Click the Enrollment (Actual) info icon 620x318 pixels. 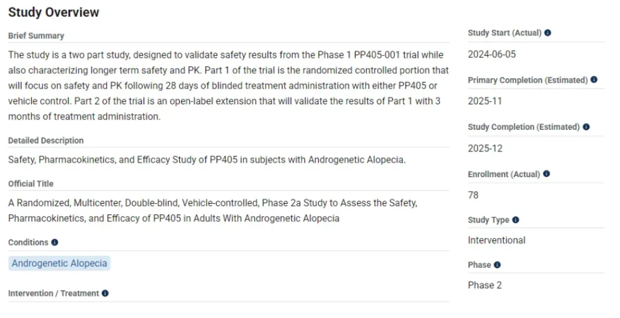coord(546,174)
